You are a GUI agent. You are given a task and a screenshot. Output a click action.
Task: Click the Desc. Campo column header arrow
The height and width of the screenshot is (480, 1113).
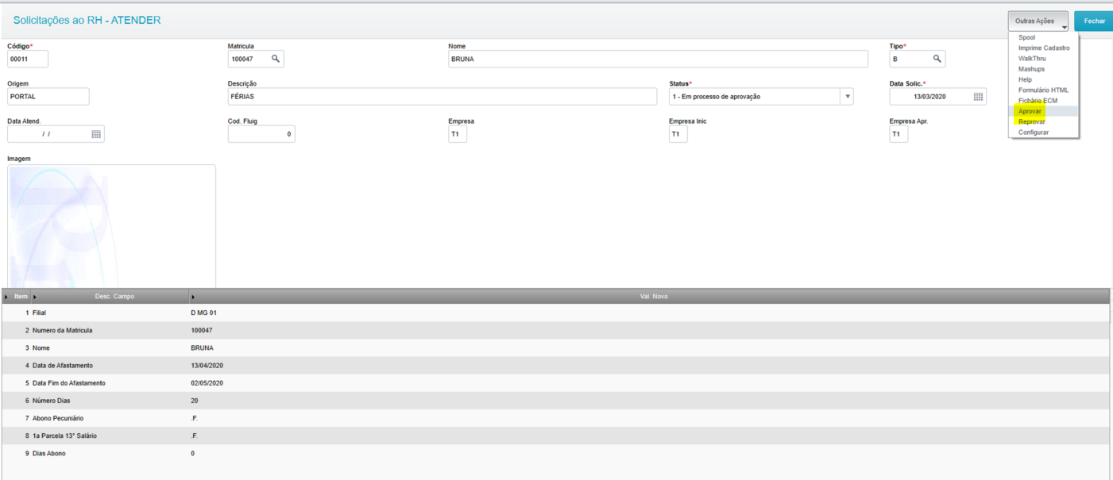pos(36,297)
